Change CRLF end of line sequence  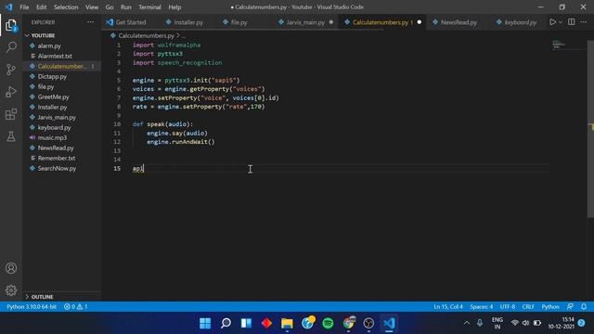tap(528, 307)
